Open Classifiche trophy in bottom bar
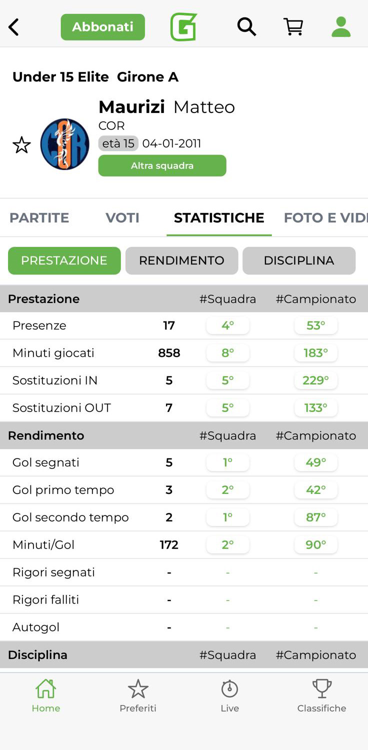This screenshot has width=368, height=750. point(321,695)
